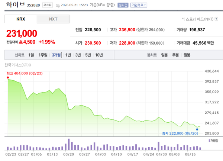223x161 pixels.
Task: Click the 선차트 label
Action: (20, 55)
